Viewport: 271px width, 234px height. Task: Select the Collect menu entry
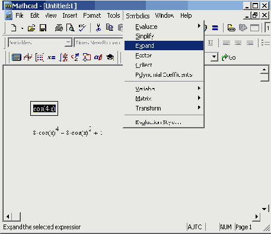164,65
